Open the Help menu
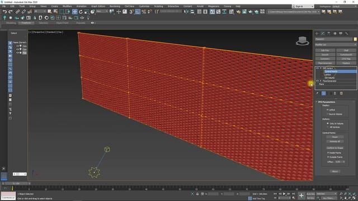 point(238,6)
